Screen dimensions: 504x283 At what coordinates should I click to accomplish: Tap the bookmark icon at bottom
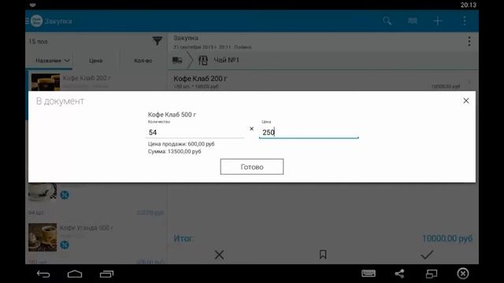(x=323, y=255)
